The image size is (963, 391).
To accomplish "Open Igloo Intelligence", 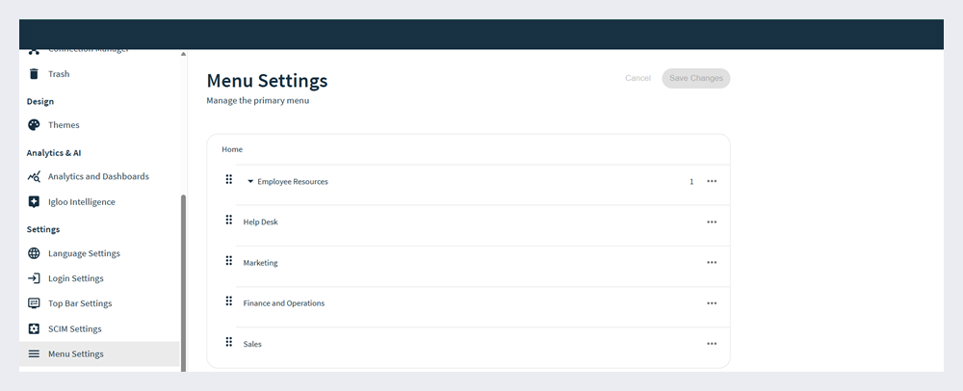I will click(81, 201).
